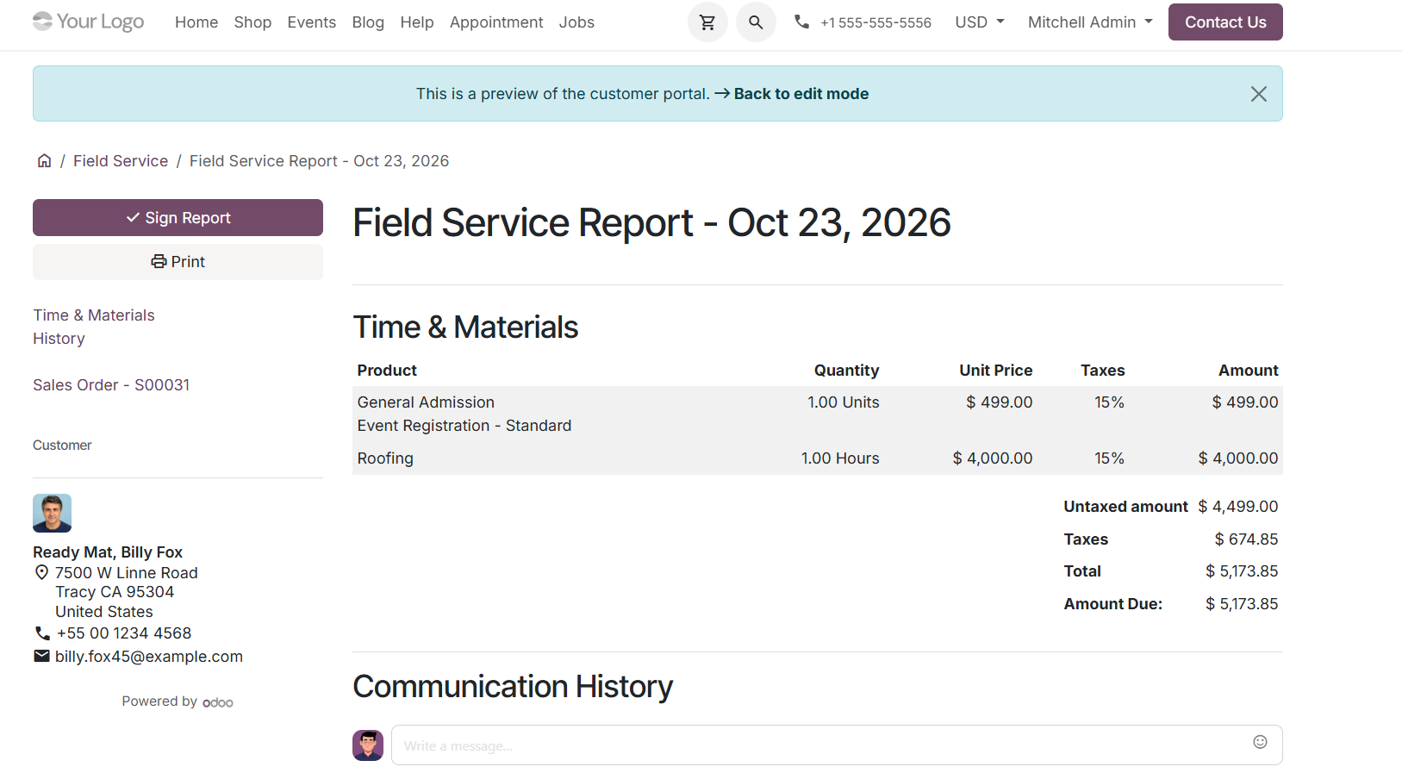The image size is (1402, 773).
Task: Click the Amount Due value $ 5,173.85
Action: [x=1242, y=604]
